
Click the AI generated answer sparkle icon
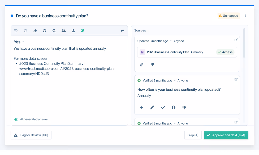click(x=16, y=119)
